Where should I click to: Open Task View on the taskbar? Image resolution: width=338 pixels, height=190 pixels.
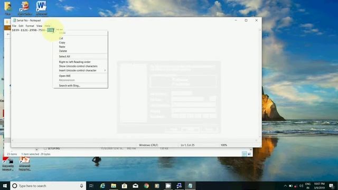pos(91,186)
